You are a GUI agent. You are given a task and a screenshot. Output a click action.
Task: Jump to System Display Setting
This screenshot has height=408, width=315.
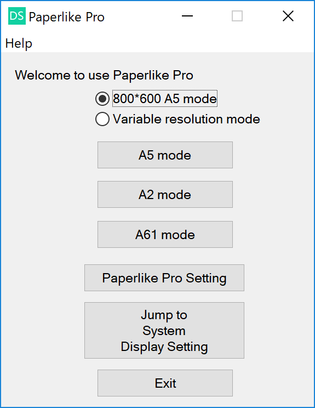click(x=164, y=331)
